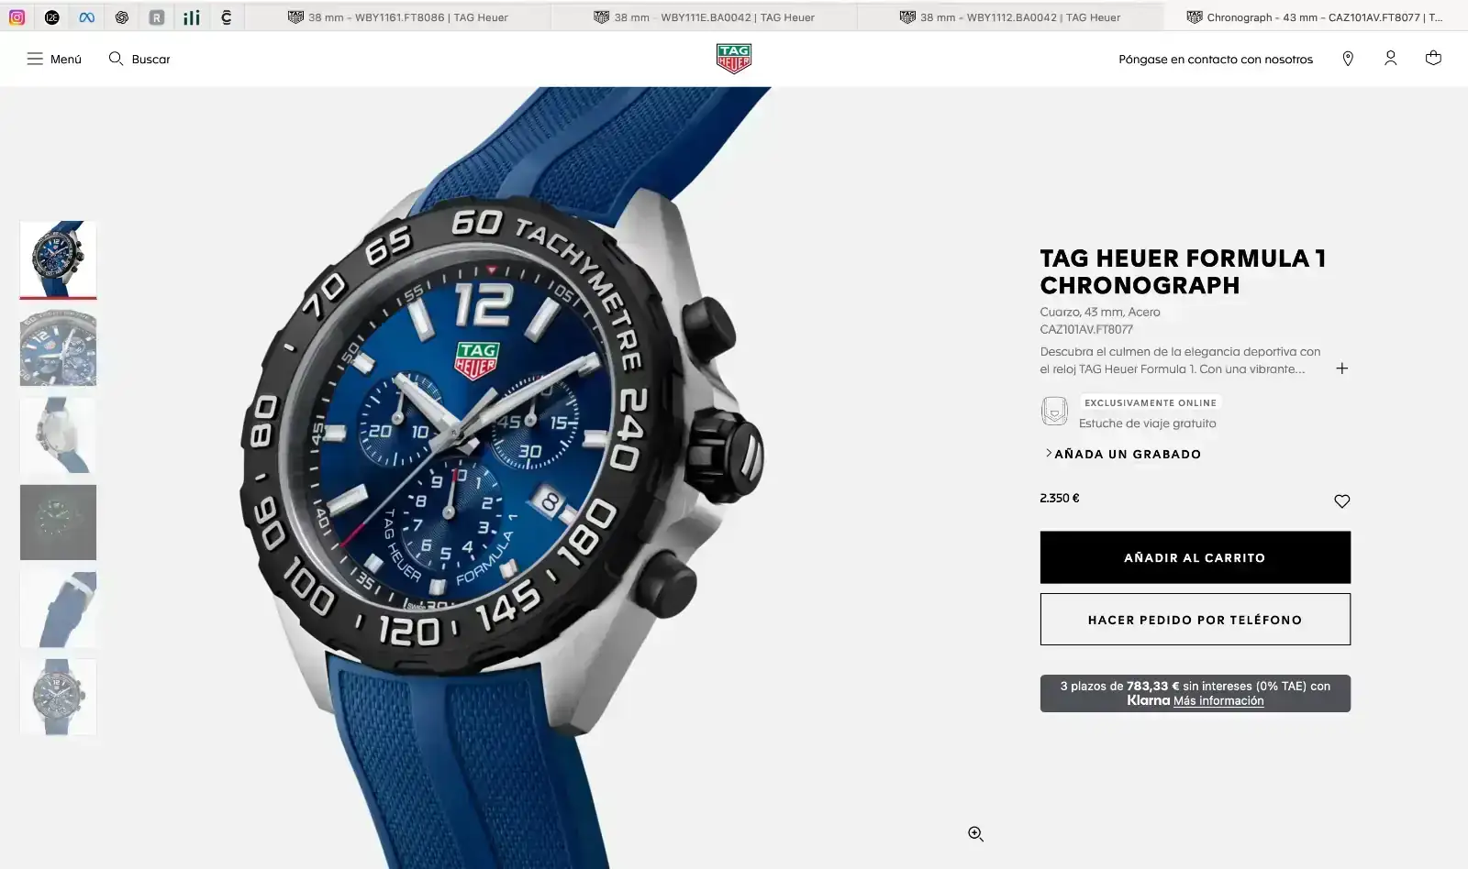This screenshot has width=1468, height=869.
Task: Expand the product description with plus icon
Action: tap(1341, 368)
